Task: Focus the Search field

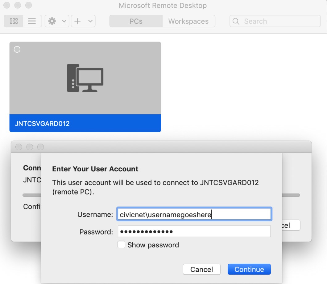Action: (275, 21)
